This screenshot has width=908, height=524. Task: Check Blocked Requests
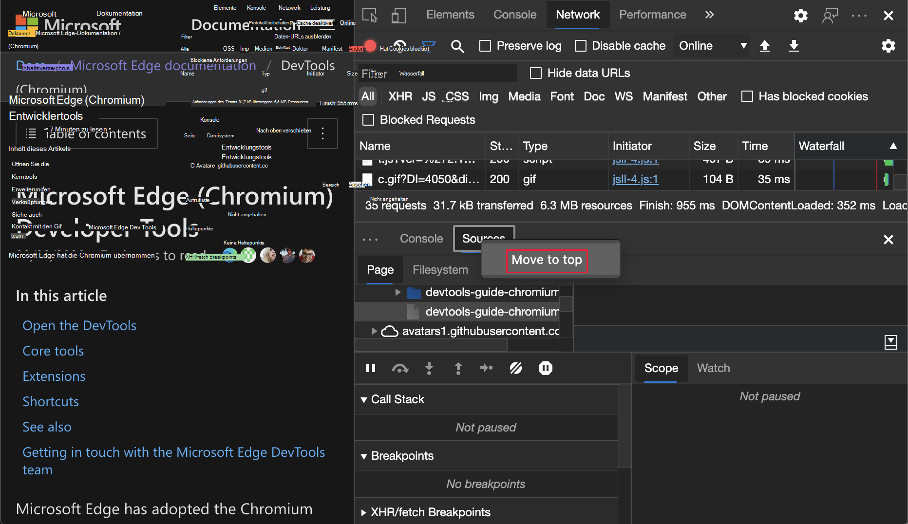point(368,120)
